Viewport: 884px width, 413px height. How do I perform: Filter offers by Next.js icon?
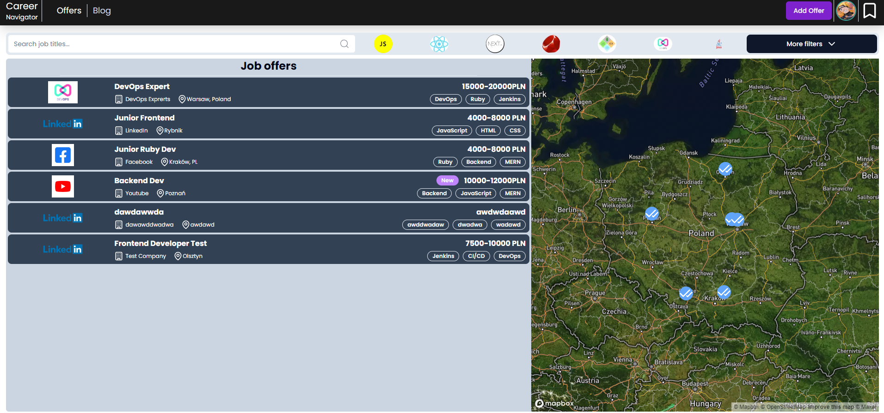(495, 44)
